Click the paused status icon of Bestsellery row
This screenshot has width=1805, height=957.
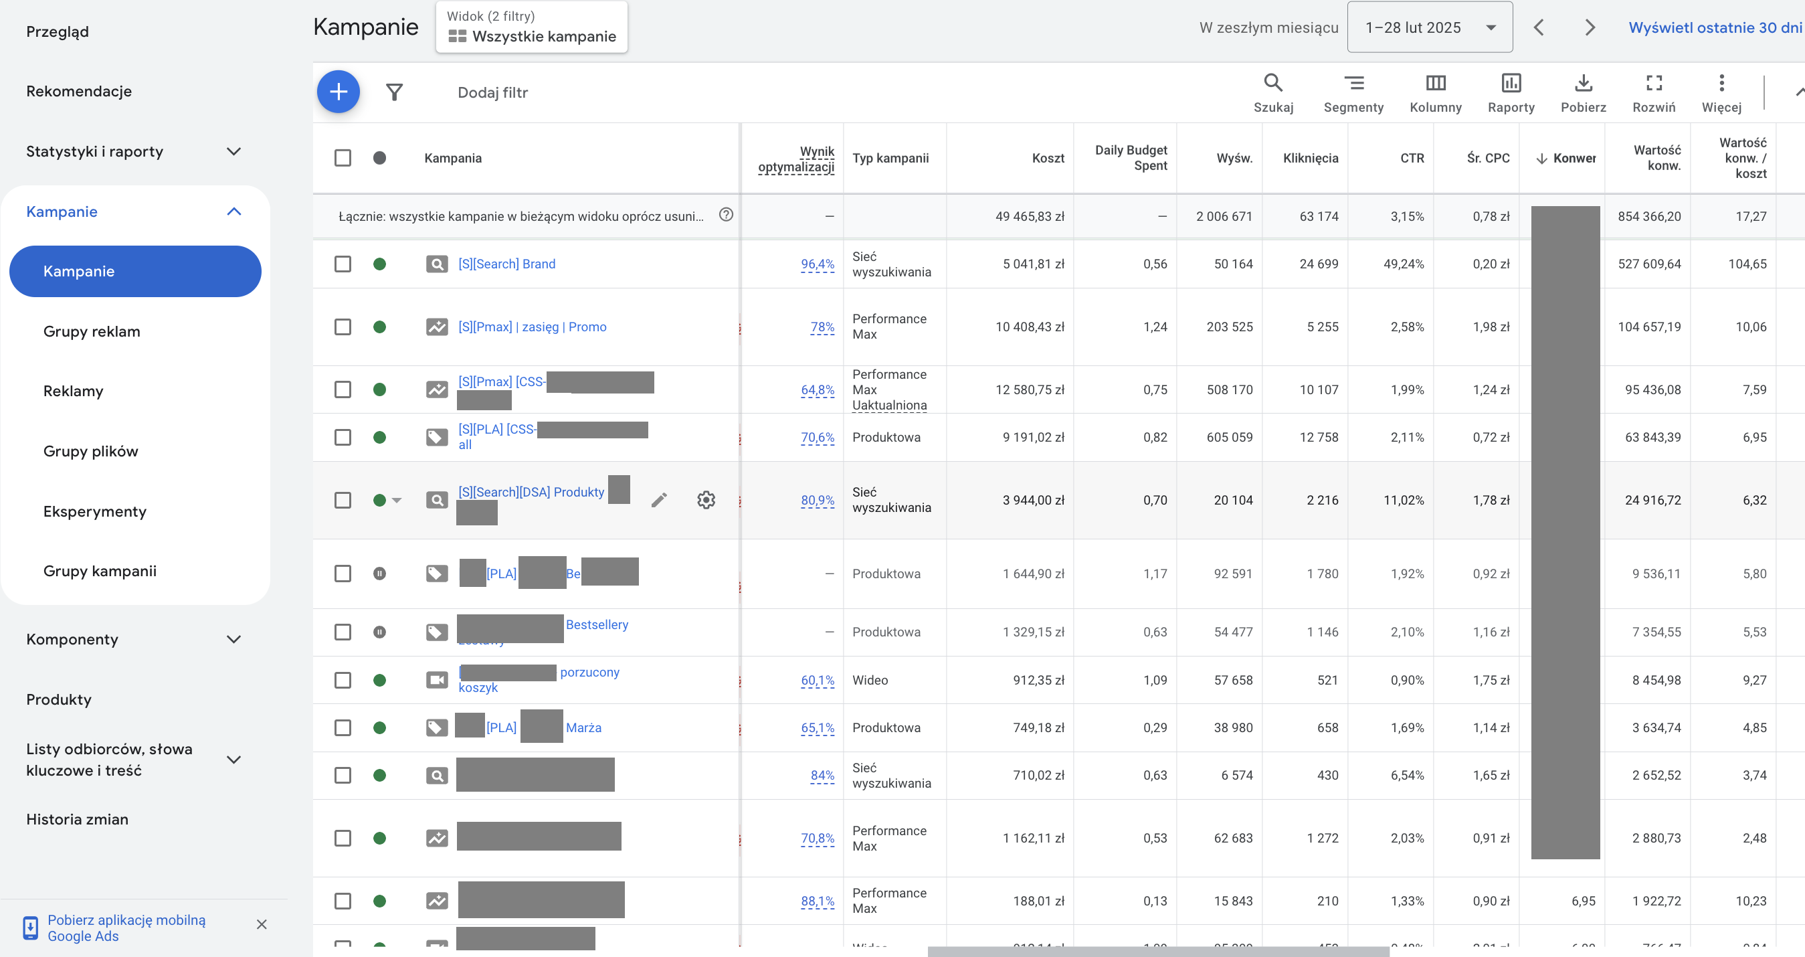point(379,632)
